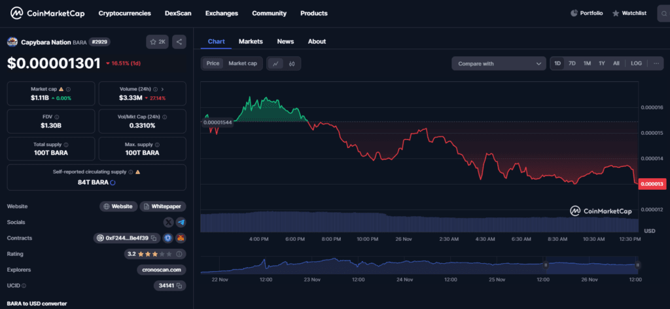Click the 0.00001544 opening price marker
Image resolution: width=670 pixels, height=309 pixels.
[217, 122]
